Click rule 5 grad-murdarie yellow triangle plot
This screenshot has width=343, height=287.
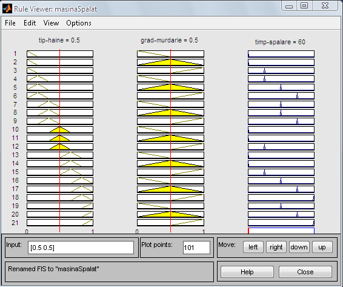171,87
